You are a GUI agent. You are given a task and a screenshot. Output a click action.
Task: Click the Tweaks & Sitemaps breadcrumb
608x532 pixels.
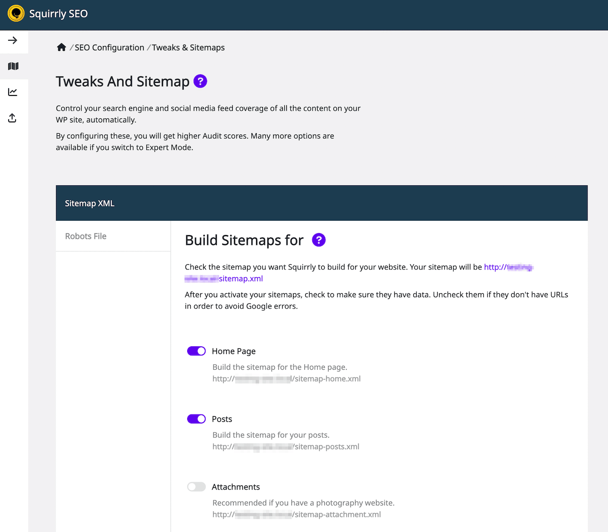coord(188,47)
